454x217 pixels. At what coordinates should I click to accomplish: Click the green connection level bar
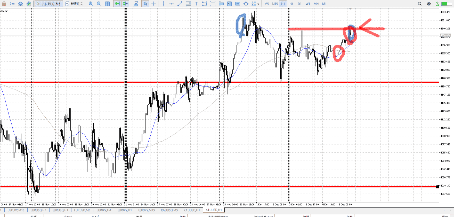pyautogui.click(x=445, y=4)
